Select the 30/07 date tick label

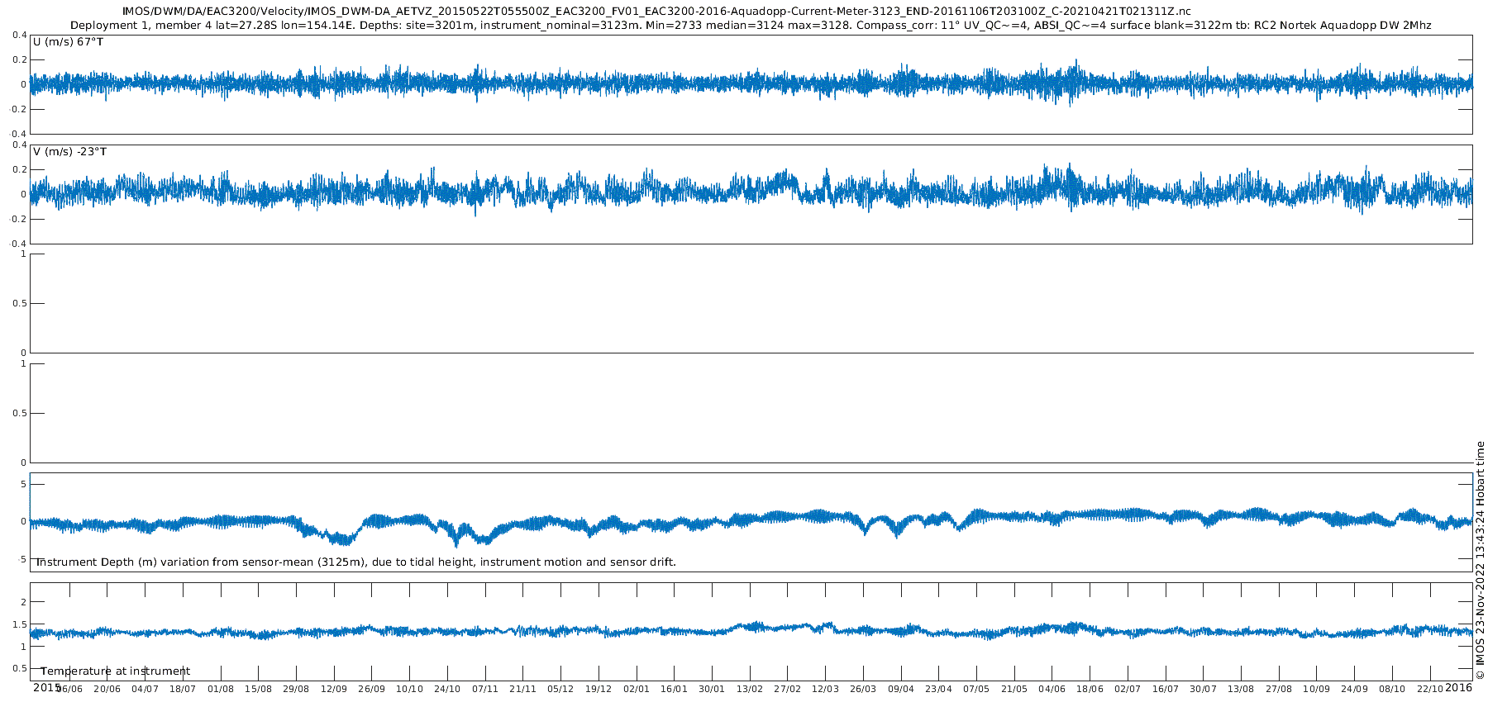(x=1203, y=689)
